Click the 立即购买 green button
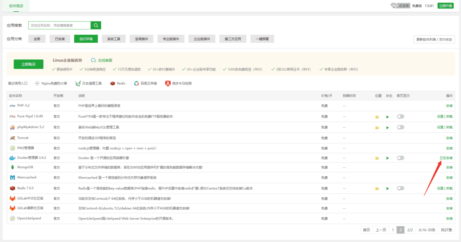The image size is (461, 242). (28, 64)
